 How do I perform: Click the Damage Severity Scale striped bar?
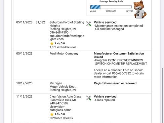95,7
